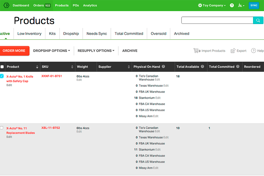Click Total Available value 10
The width and height of the screenshot is (264, 176).
click(x=178, y=128)
